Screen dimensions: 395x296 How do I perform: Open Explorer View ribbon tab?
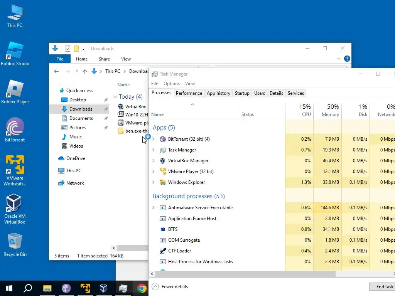pos(126,59)
